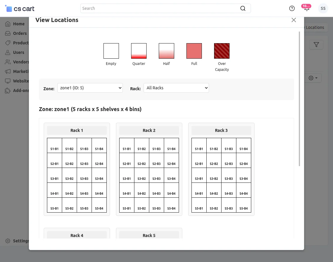Viewport: 333px width, 262px height.
Task: Open the Rack dropdown
Action: click(x=176, y=88)
